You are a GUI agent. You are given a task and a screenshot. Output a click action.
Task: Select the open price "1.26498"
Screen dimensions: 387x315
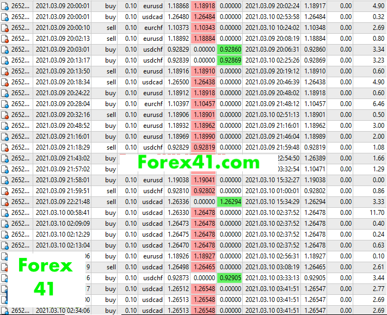coord(178,267)
